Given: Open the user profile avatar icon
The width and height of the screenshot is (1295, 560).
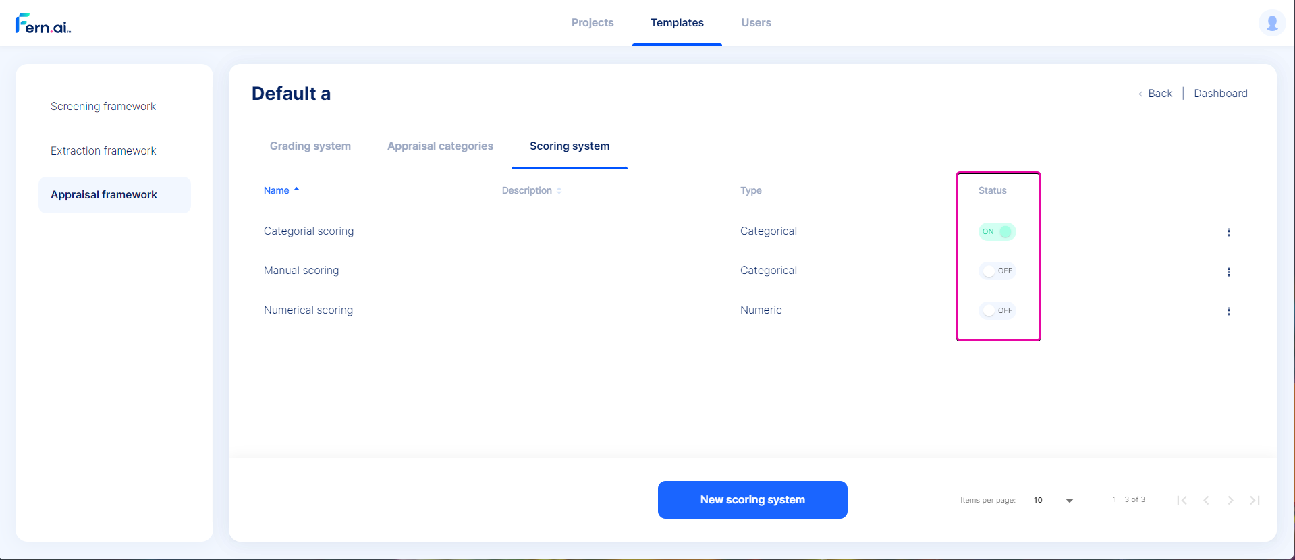Looking at the screenshot, I should click(1272, 23).
